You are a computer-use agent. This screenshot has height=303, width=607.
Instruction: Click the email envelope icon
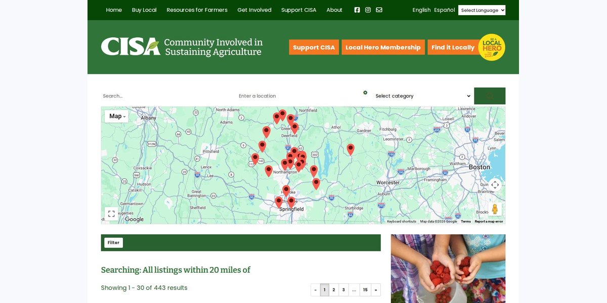[x=379, y=10]
